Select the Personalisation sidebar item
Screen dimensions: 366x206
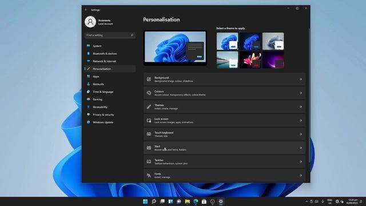pyautogui.click(x=110, y=69)
